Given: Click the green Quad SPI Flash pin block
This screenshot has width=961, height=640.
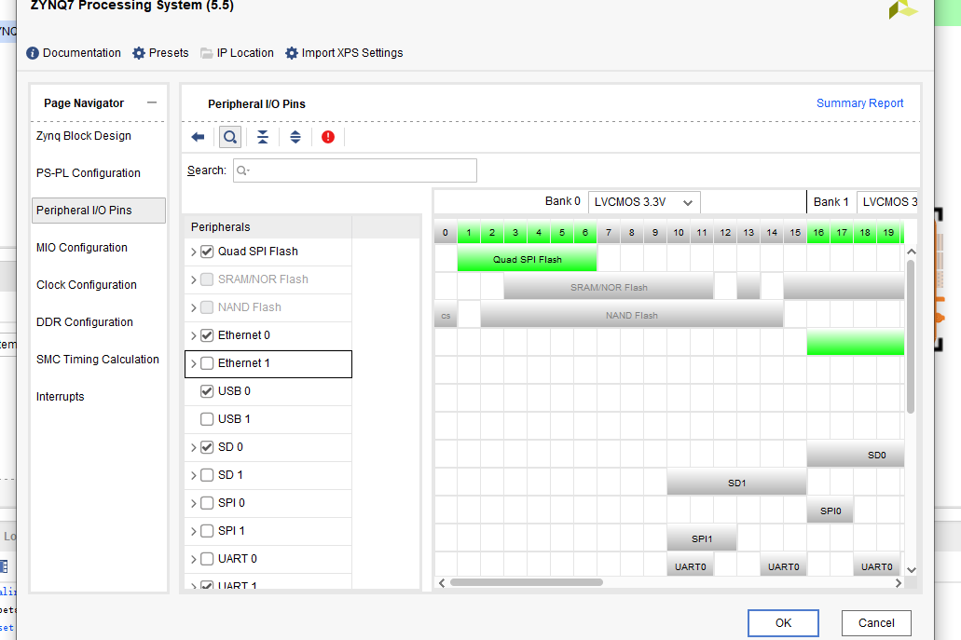Looking at the screenshot, I should (x=527, y=259).
